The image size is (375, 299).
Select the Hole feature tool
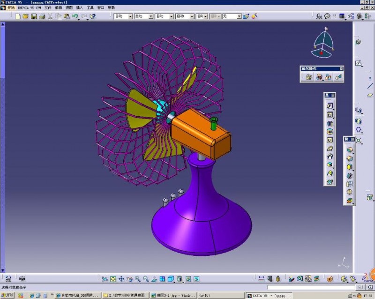point(330,140)
